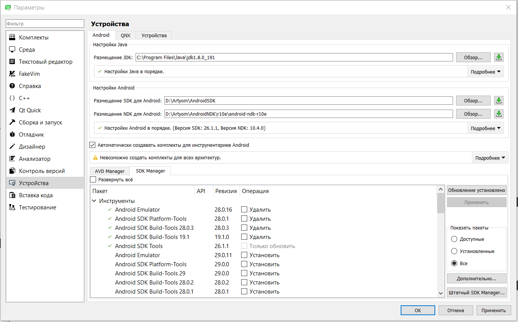Check Удалить for Build-Tools 19.1
This screenshot has width=518, height=322.
(x=244, y=237)
